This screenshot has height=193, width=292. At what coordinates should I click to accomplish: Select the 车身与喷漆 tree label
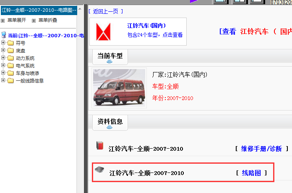coord(27,73)
